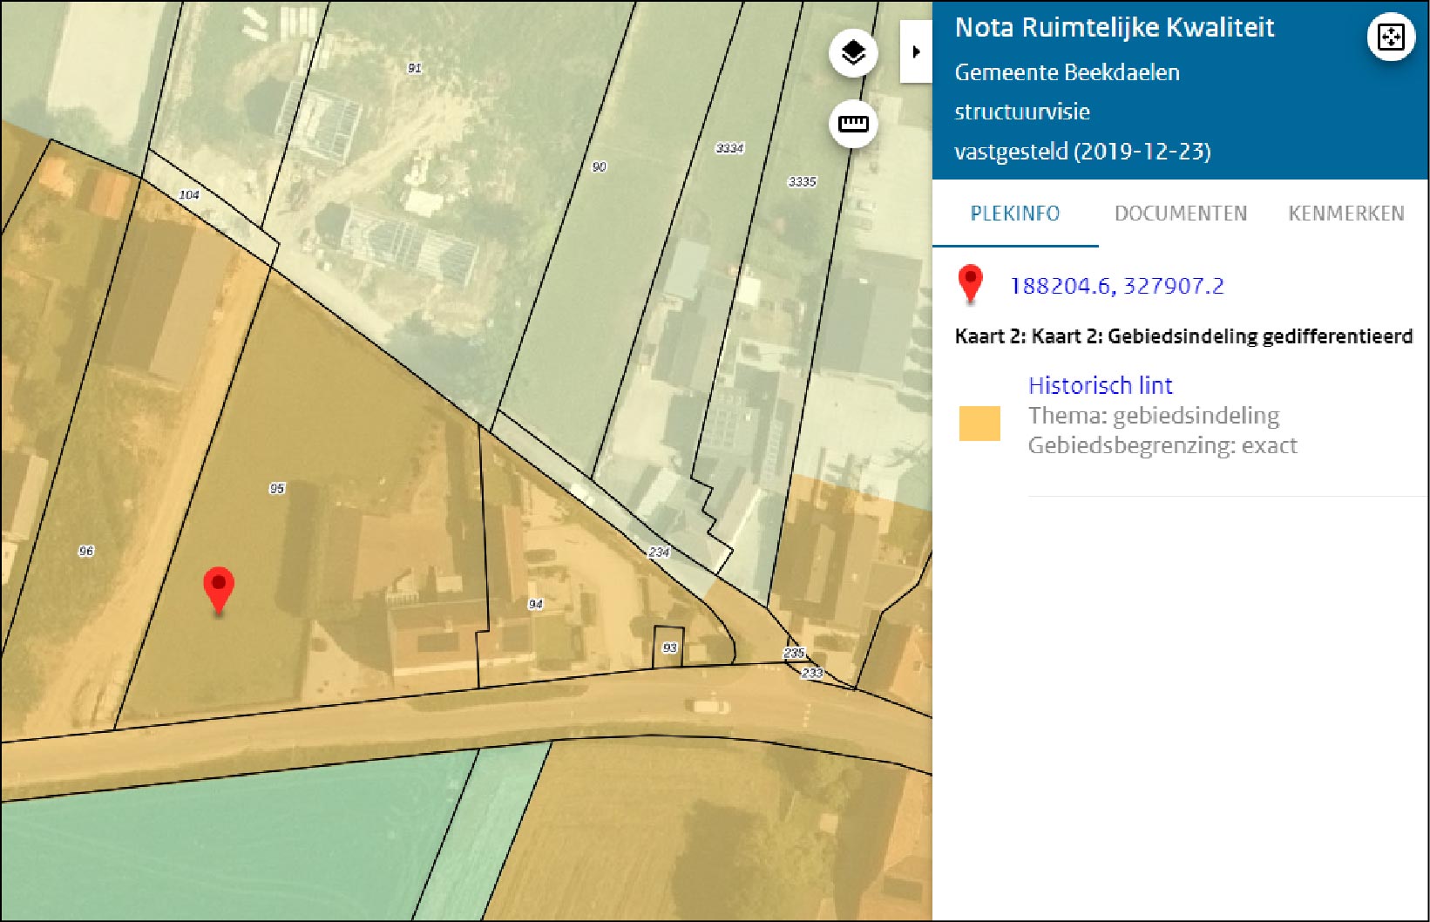Click the red location pin in panel
The image size is (1430, 922).
(x=970, y=284)
